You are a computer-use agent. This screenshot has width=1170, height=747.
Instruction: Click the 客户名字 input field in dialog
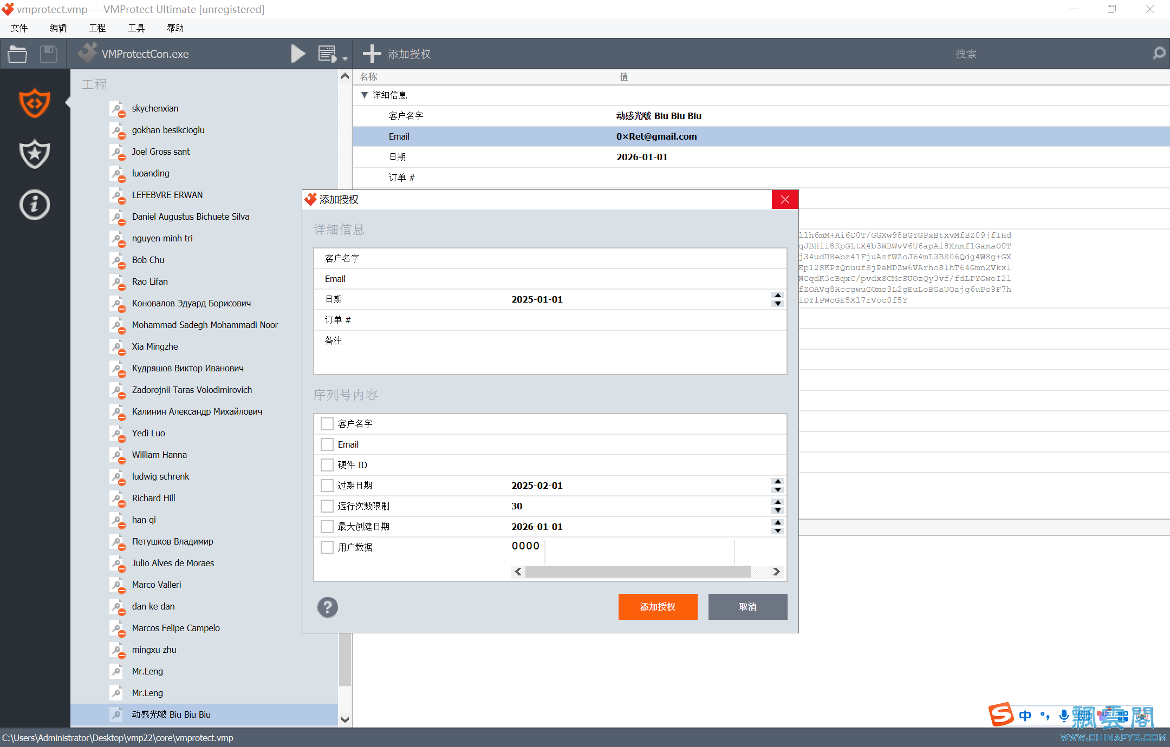647,258
